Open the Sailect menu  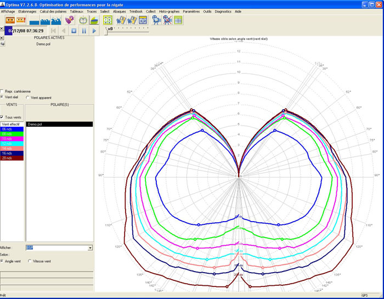pos(105,12)
